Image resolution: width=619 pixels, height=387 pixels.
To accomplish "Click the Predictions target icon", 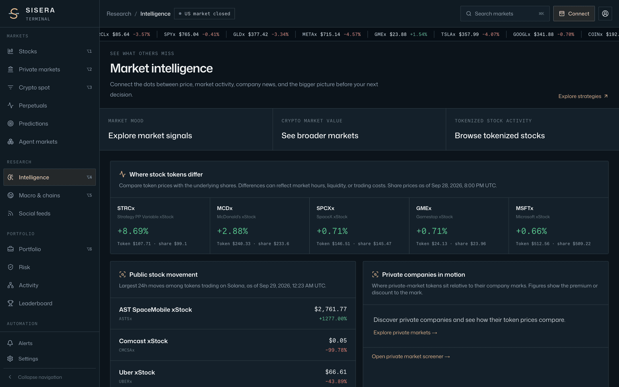I will pyautogui.click(x=11, y=124).
